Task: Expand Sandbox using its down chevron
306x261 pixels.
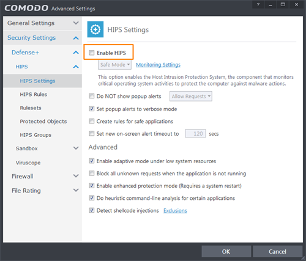Action: point(76,148)
